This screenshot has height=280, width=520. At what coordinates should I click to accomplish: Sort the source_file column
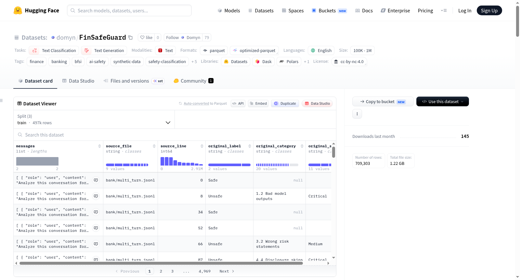click(x=154, y=146)
